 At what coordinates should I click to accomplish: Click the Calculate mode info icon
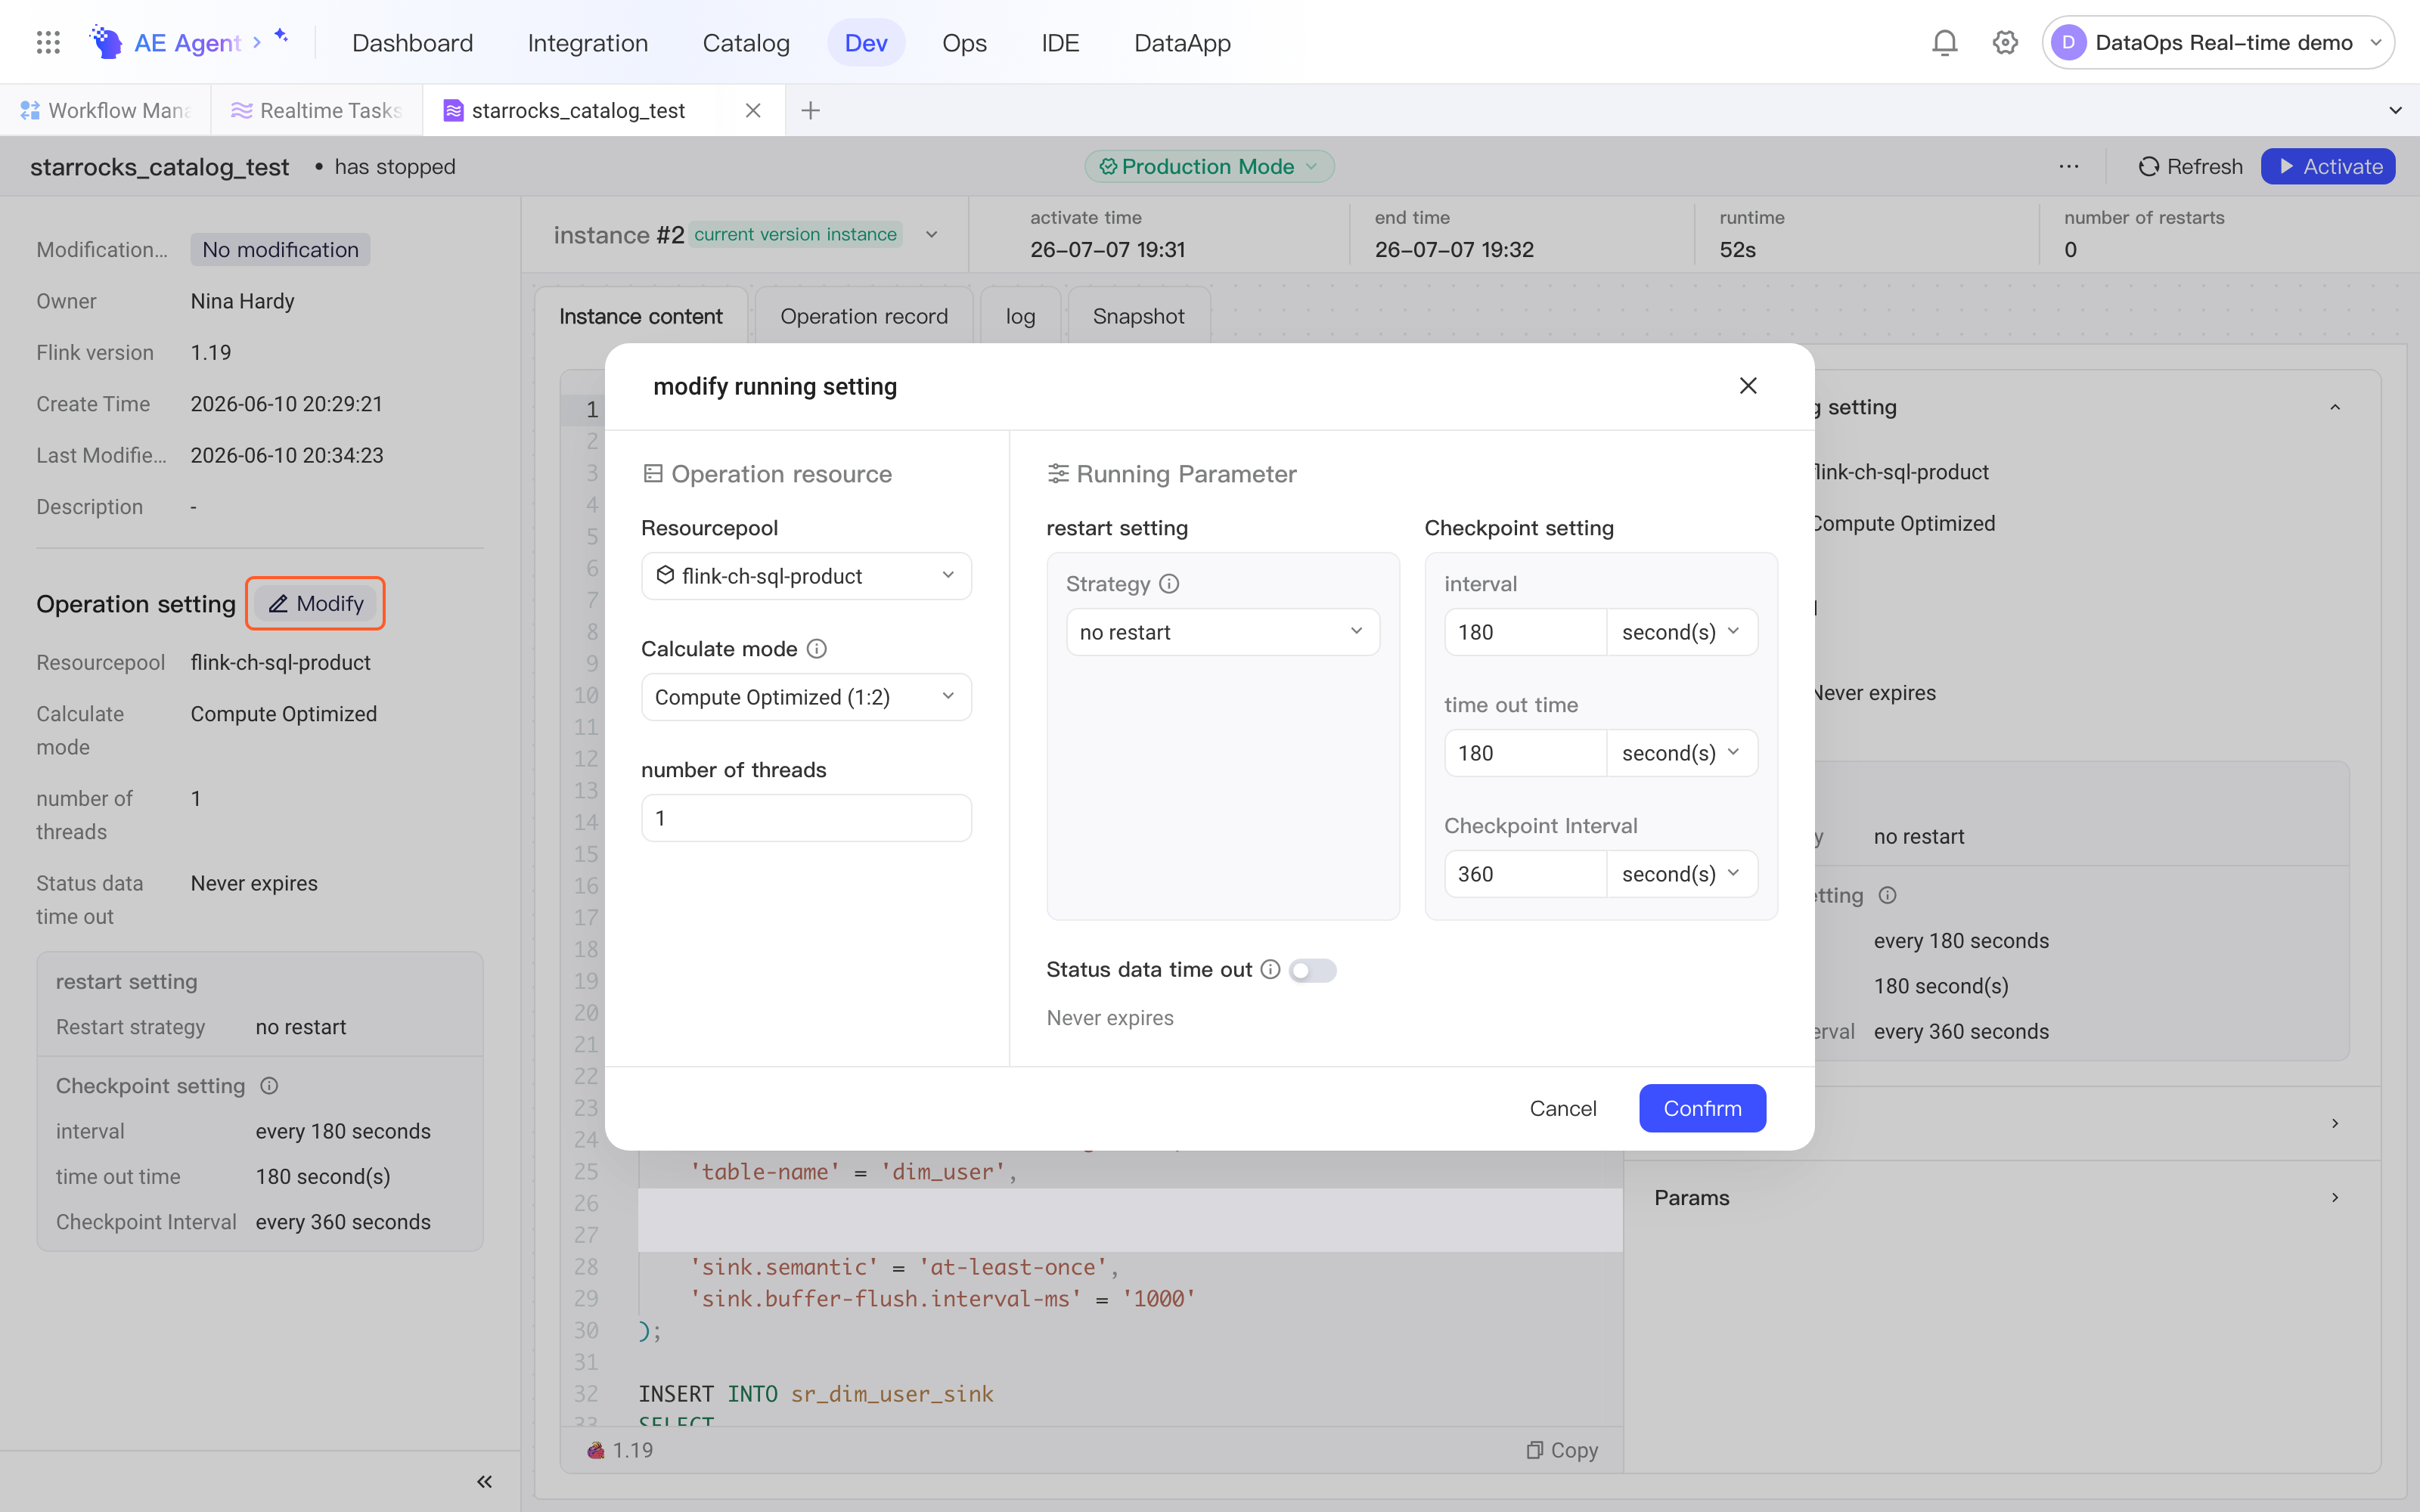pyautogui.click(x=817, y=649)
